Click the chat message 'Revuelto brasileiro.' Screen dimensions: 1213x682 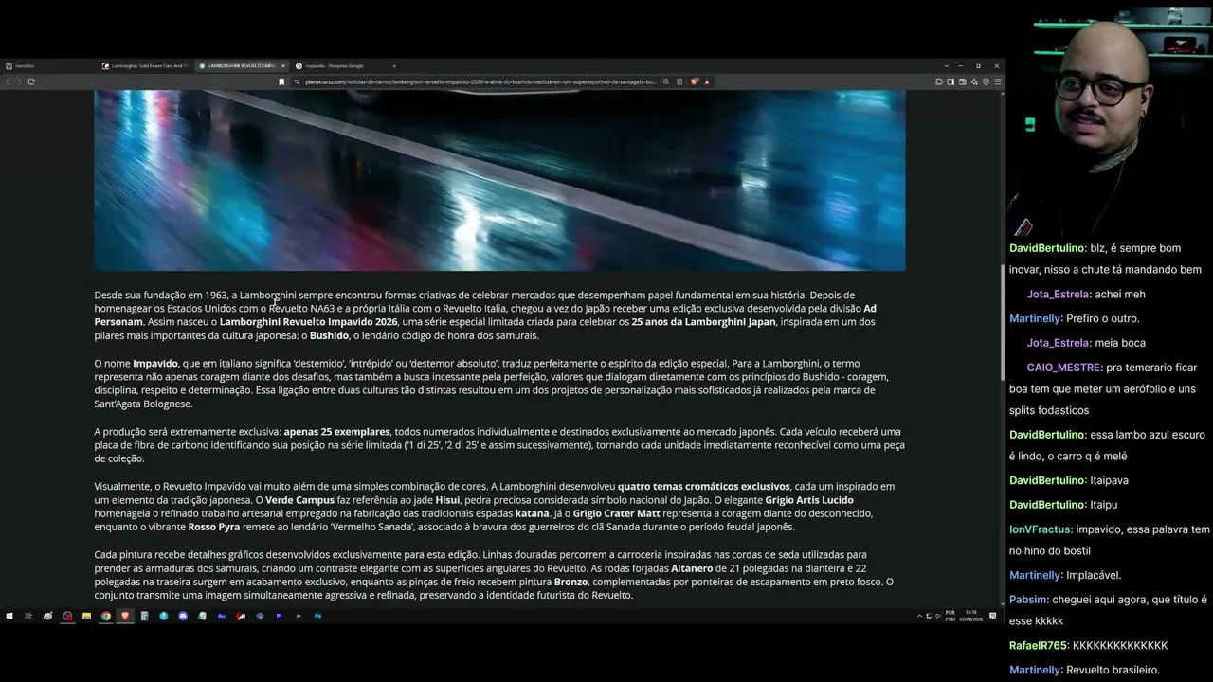click(1113, 671)
